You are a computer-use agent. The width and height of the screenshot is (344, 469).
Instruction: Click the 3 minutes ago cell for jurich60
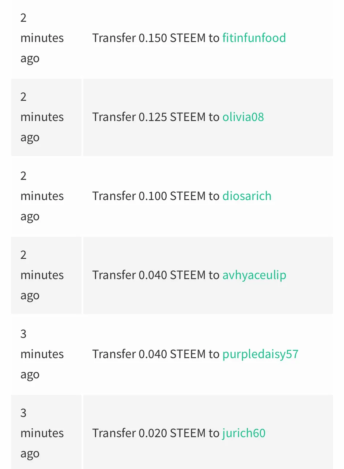point(42,433)
